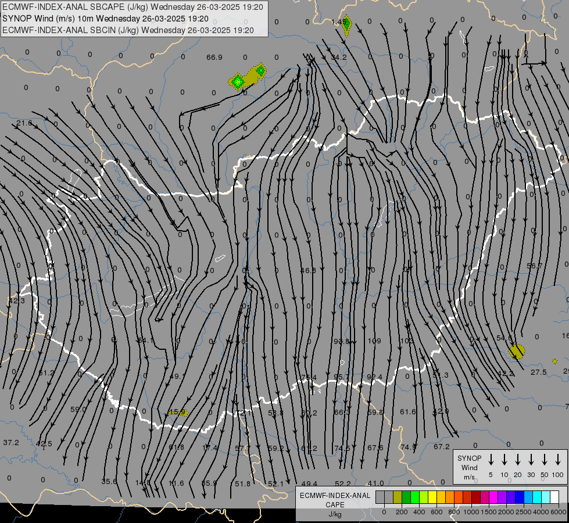Click the 200 tick label on colour scale
Viewport: 569px width, 523px height.
(402, 512)
